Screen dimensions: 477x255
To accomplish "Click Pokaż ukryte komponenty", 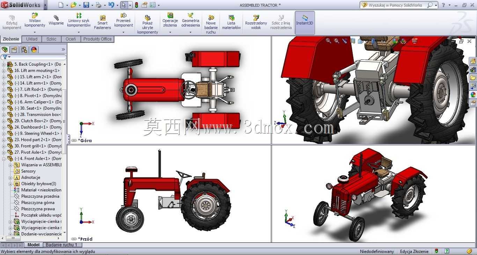I will pos(148,24).
